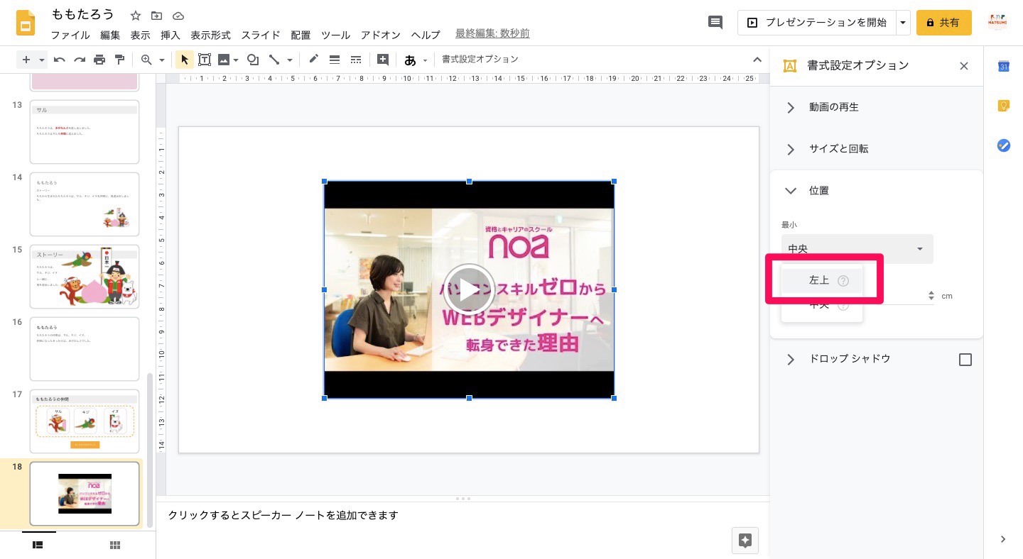The width and height of the screenshot is (1023, 559).
Task: Close the 書式設定オプション side panel
Action: pyautogui.click(x=964, y=66)
